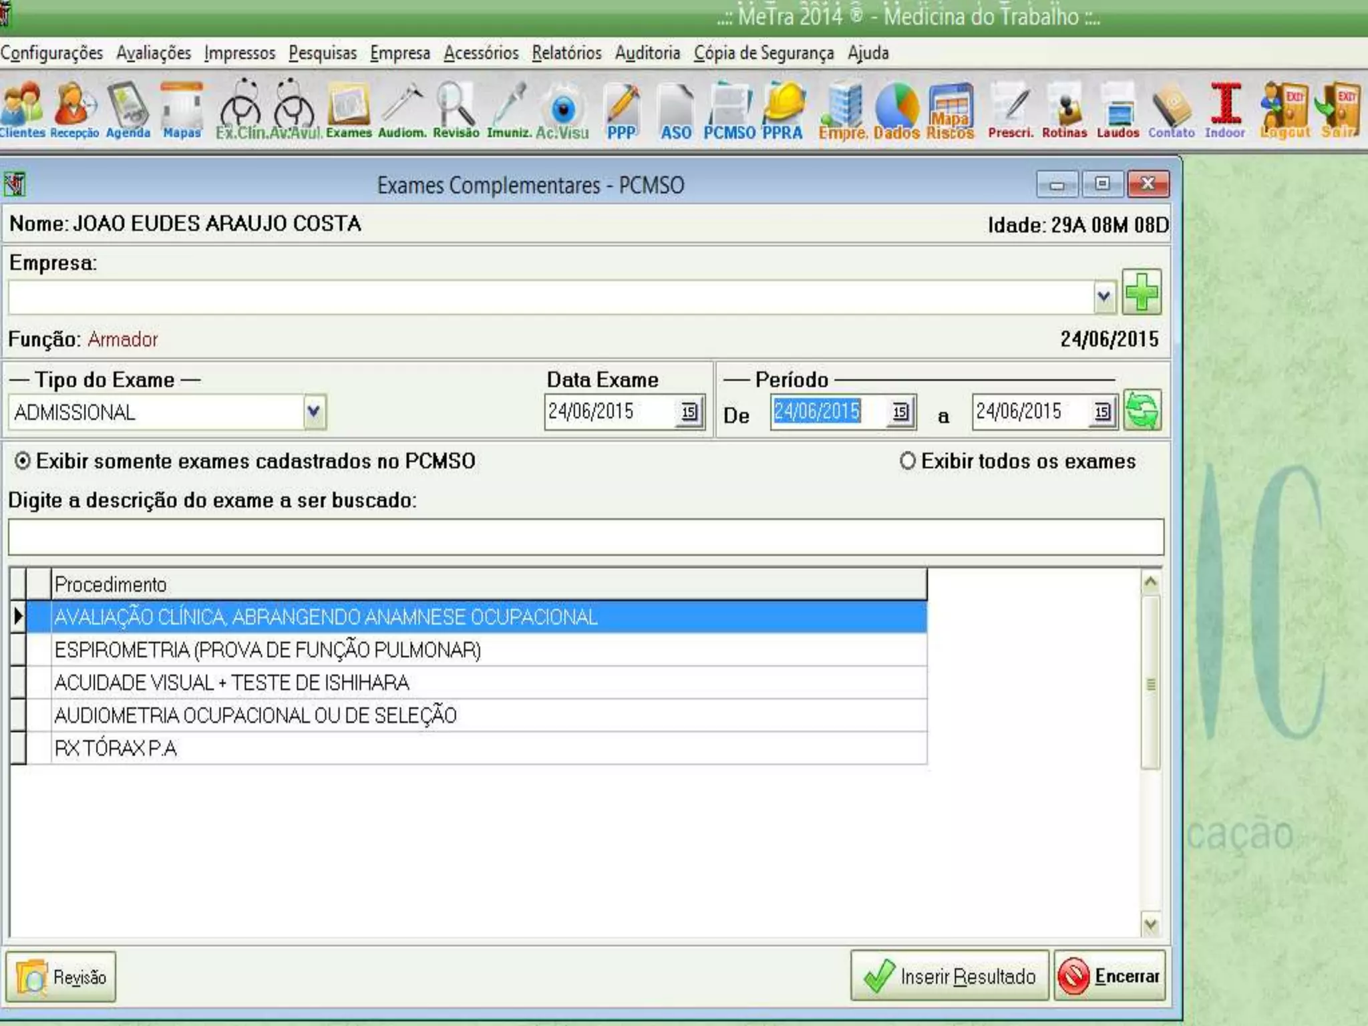The height and width of the screenshot is (1026, 1368).
Task: Click the exam description search field
Action: click(585, 537)
